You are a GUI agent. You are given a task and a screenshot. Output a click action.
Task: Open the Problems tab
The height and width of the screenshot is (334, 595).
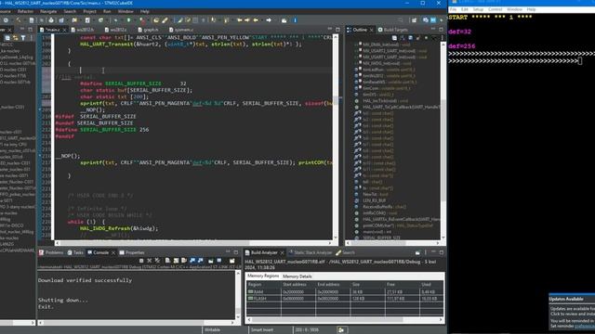click(51, 252)
